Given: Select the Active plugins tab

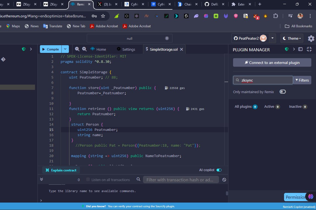Looking at the screenshot, I should (272, 107).
